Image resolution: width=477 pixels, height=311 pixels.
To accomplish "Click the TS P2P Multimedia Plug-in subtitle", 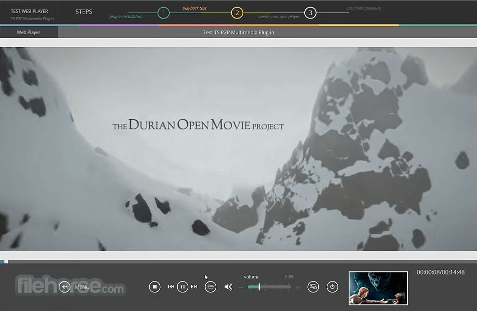I will pyautogui.click(x=33, y=19).
